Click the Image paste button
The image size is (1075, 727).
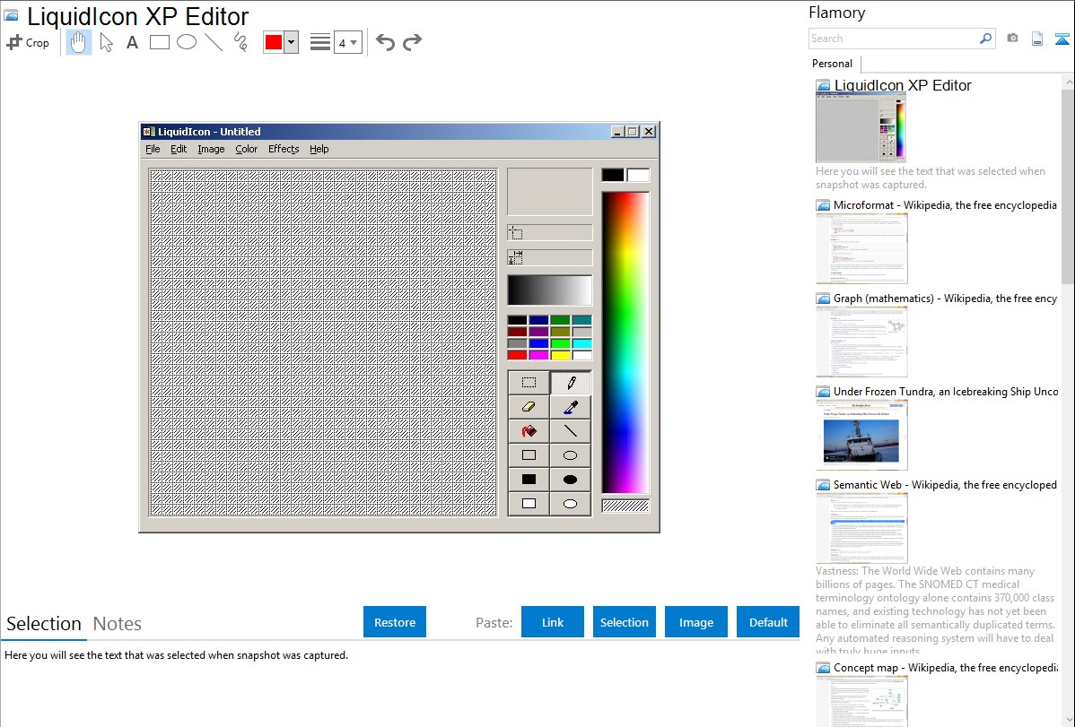696,622
